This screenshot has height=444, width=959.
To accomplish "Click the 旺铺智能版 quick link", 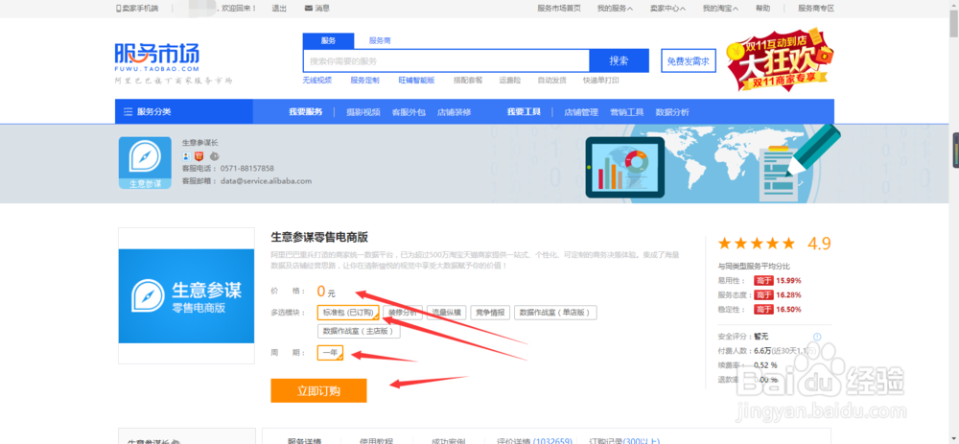I will point(416,81).
